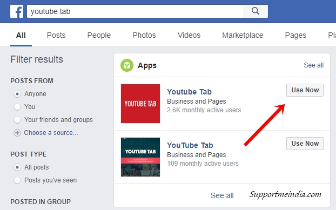Select the You radio option
The image size is (336, 210).
click(x=17, y=107)
